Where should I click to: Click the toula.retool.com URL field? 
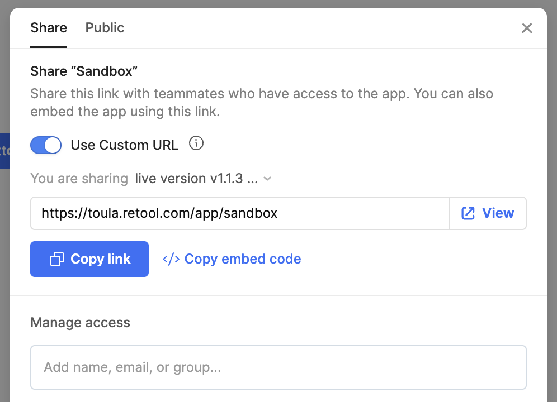point(239,213)
